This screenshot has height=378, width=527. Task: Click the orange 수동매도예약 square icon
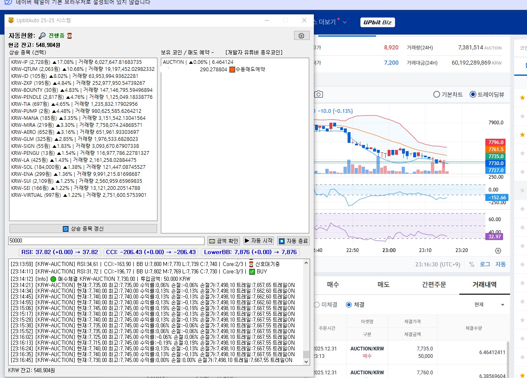(232, 70)
